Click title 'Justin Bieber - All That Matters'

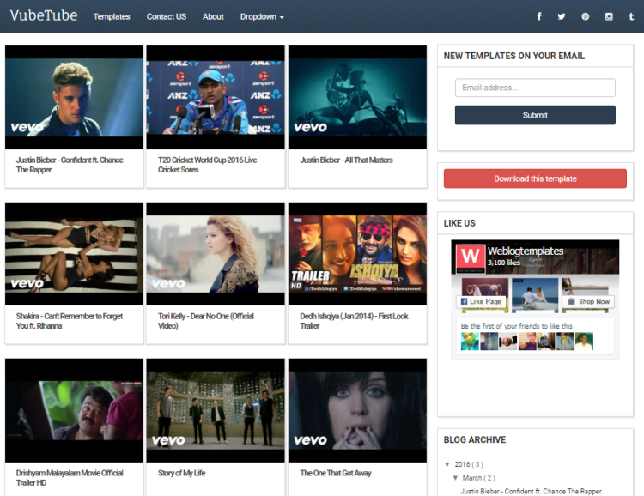[x=346, y=160]
